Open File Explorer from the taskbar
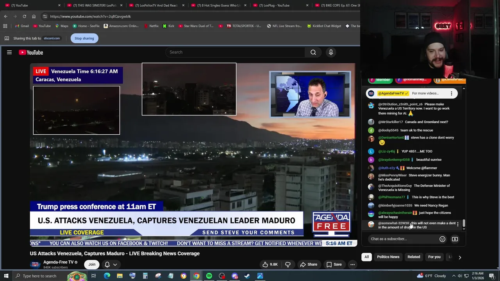 click(120, 276)
